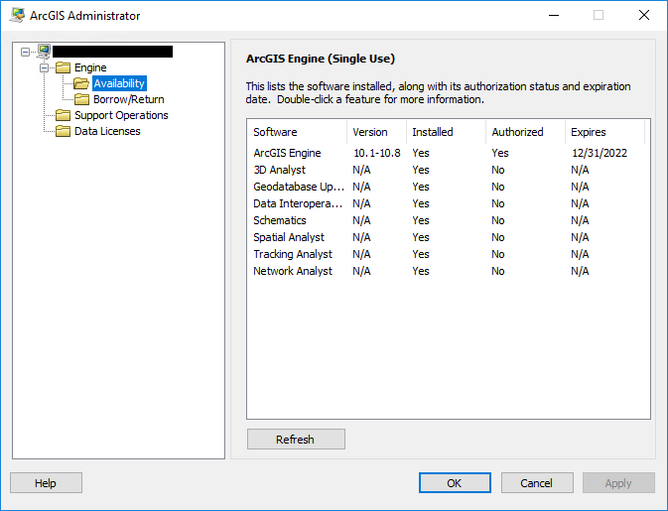
Task: Click the 10.1-10.8 version cell
Action: point(377,153)
